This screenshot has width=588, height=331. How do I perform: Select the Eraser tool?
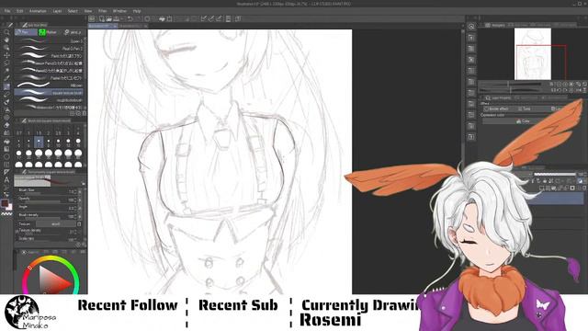pos(6,125)
